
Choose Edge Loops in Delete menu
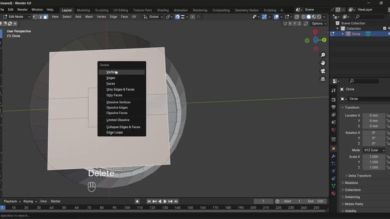pyautogui.click(x=122, y=133)
